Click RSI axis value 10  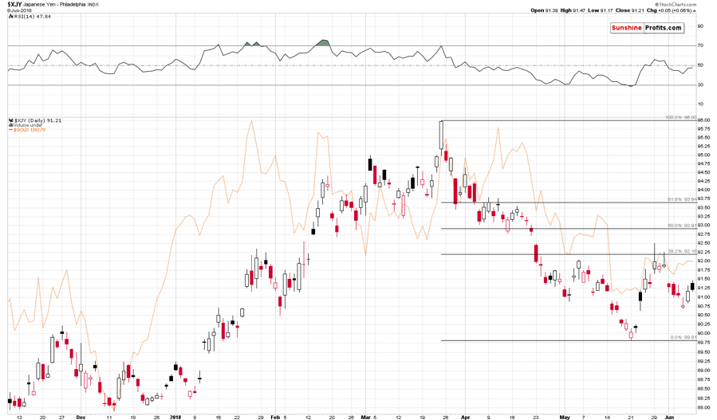pos(700,104)
